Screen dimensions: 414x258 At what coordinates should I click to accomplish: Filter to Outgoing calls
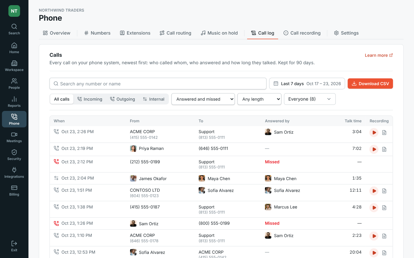click(122, 99)
